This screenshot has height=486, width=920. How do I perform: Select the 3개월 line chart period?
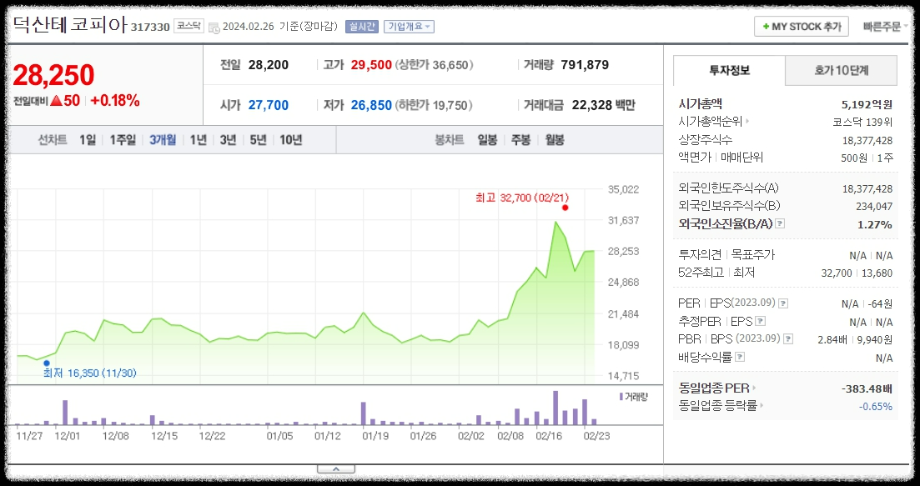coord(163,140)
